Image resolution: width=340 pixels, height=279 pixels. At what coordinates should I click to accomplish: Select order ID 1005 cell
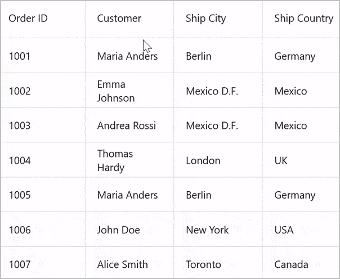pyautogui.click(x=43, y=195)
